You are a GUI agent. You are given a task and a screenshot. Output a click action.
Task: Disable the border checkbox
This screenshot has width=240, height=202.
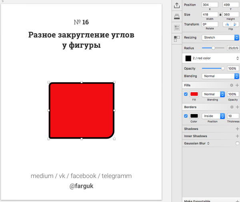point(186,116)
